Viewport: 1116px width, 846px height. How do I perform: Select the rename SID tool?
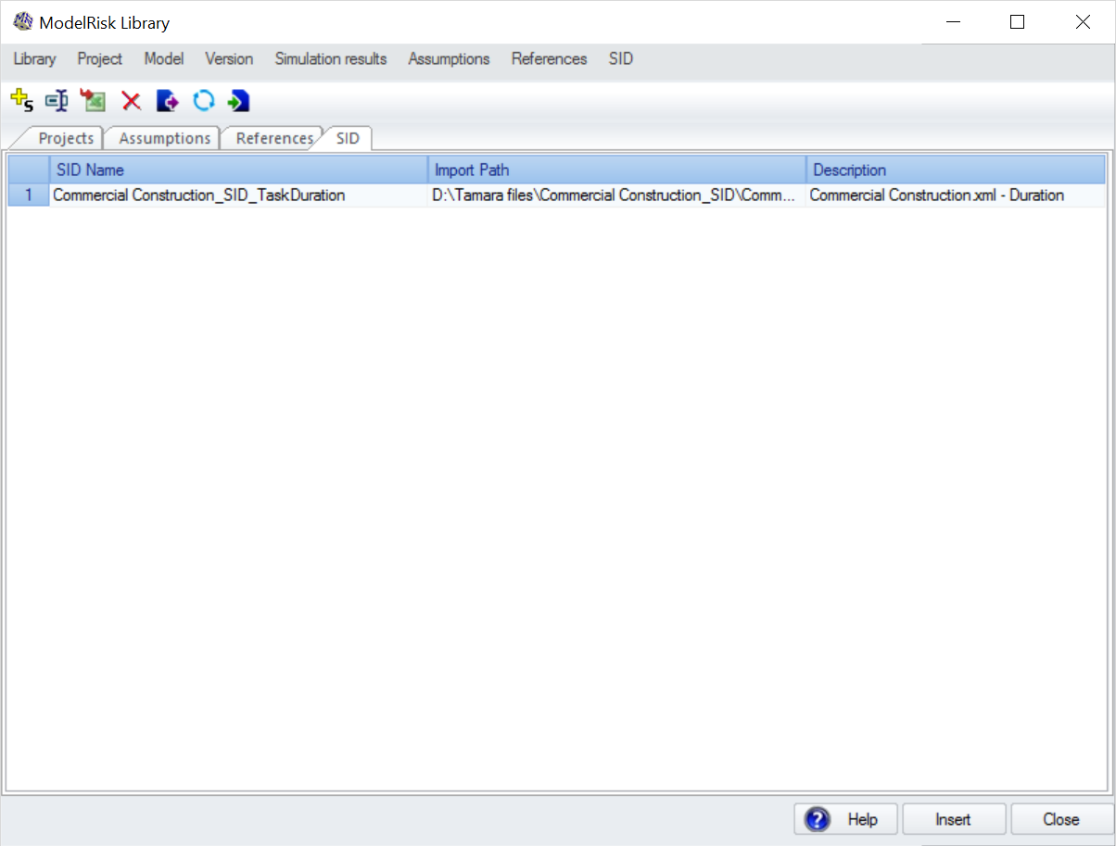pyautogui.click(x=57, y=100)
